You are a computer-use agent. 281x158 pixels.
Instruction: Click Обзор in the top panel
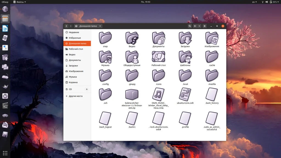(5, 2)
